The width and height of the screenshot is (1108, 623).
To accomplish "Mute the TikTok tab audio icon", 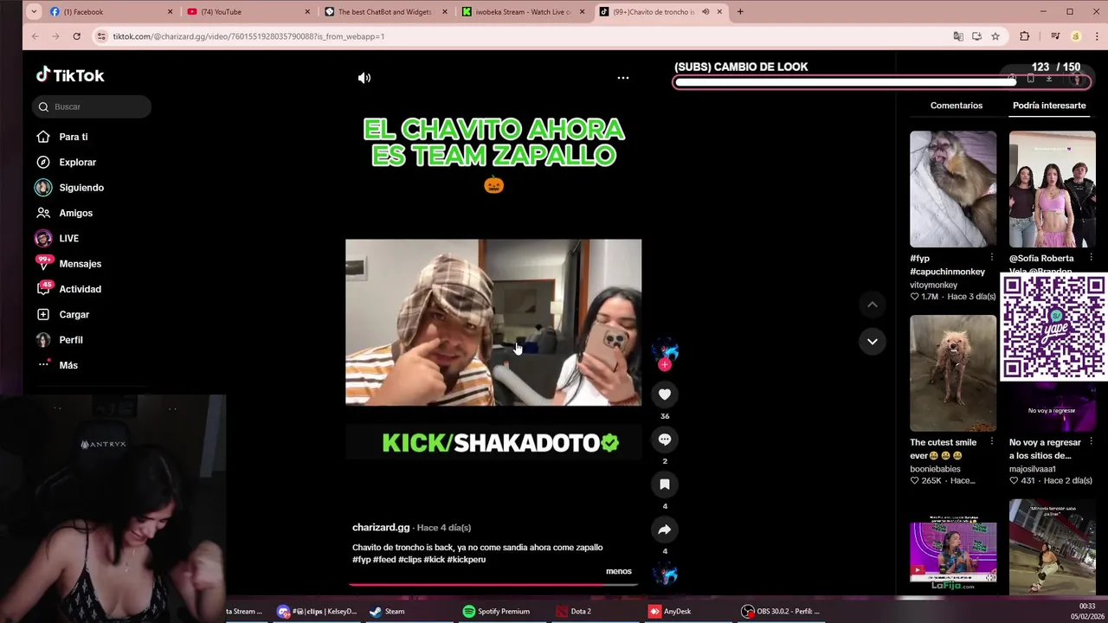I will click(x=705, y=12).
